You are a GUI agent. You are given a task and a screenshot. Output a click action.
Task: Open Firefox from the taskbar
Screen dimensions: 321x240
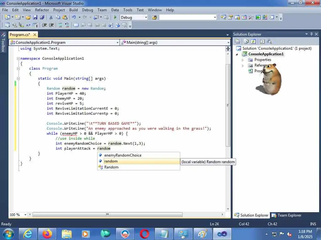pos(47,234)
